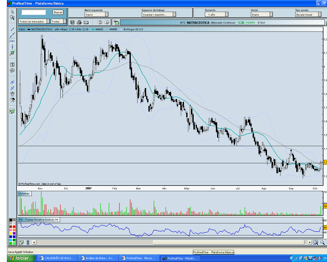Click the chart back-arrow icon beside ticker bar
Screen dimensions: 327x262
coord(116,23)
